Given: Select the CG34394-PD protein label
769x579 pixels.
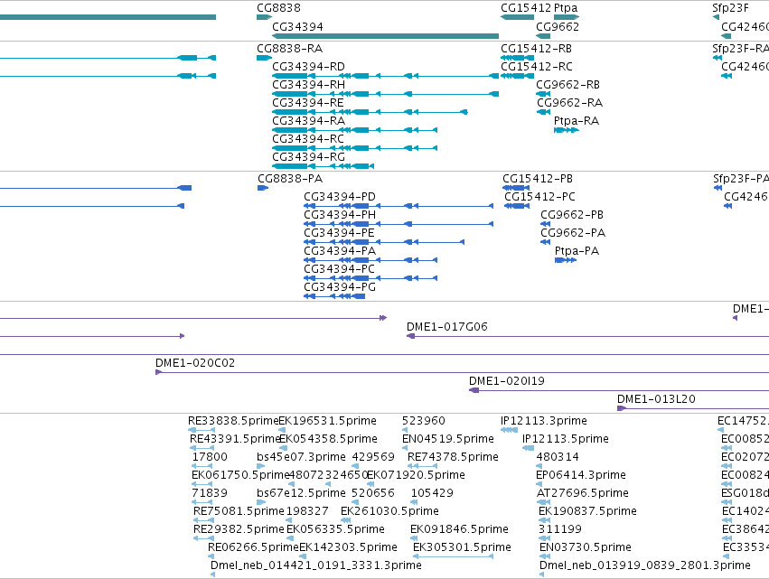Looking at the screenshot, I should 340,197.
